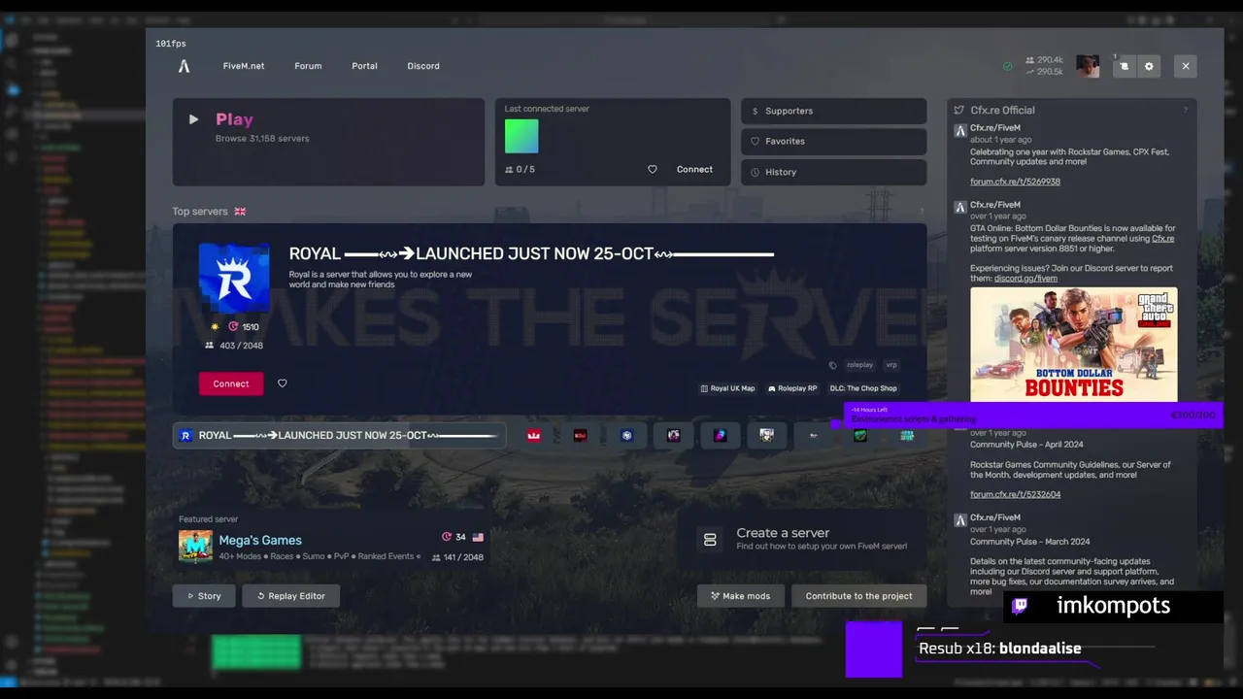Click the DLC: The Chop Shop chip
1243x699 pixels.
tap(863, 388)
